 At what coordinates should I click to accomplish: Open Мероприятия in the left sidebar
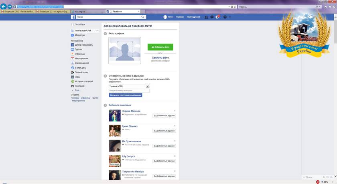(x=79, y=59)
